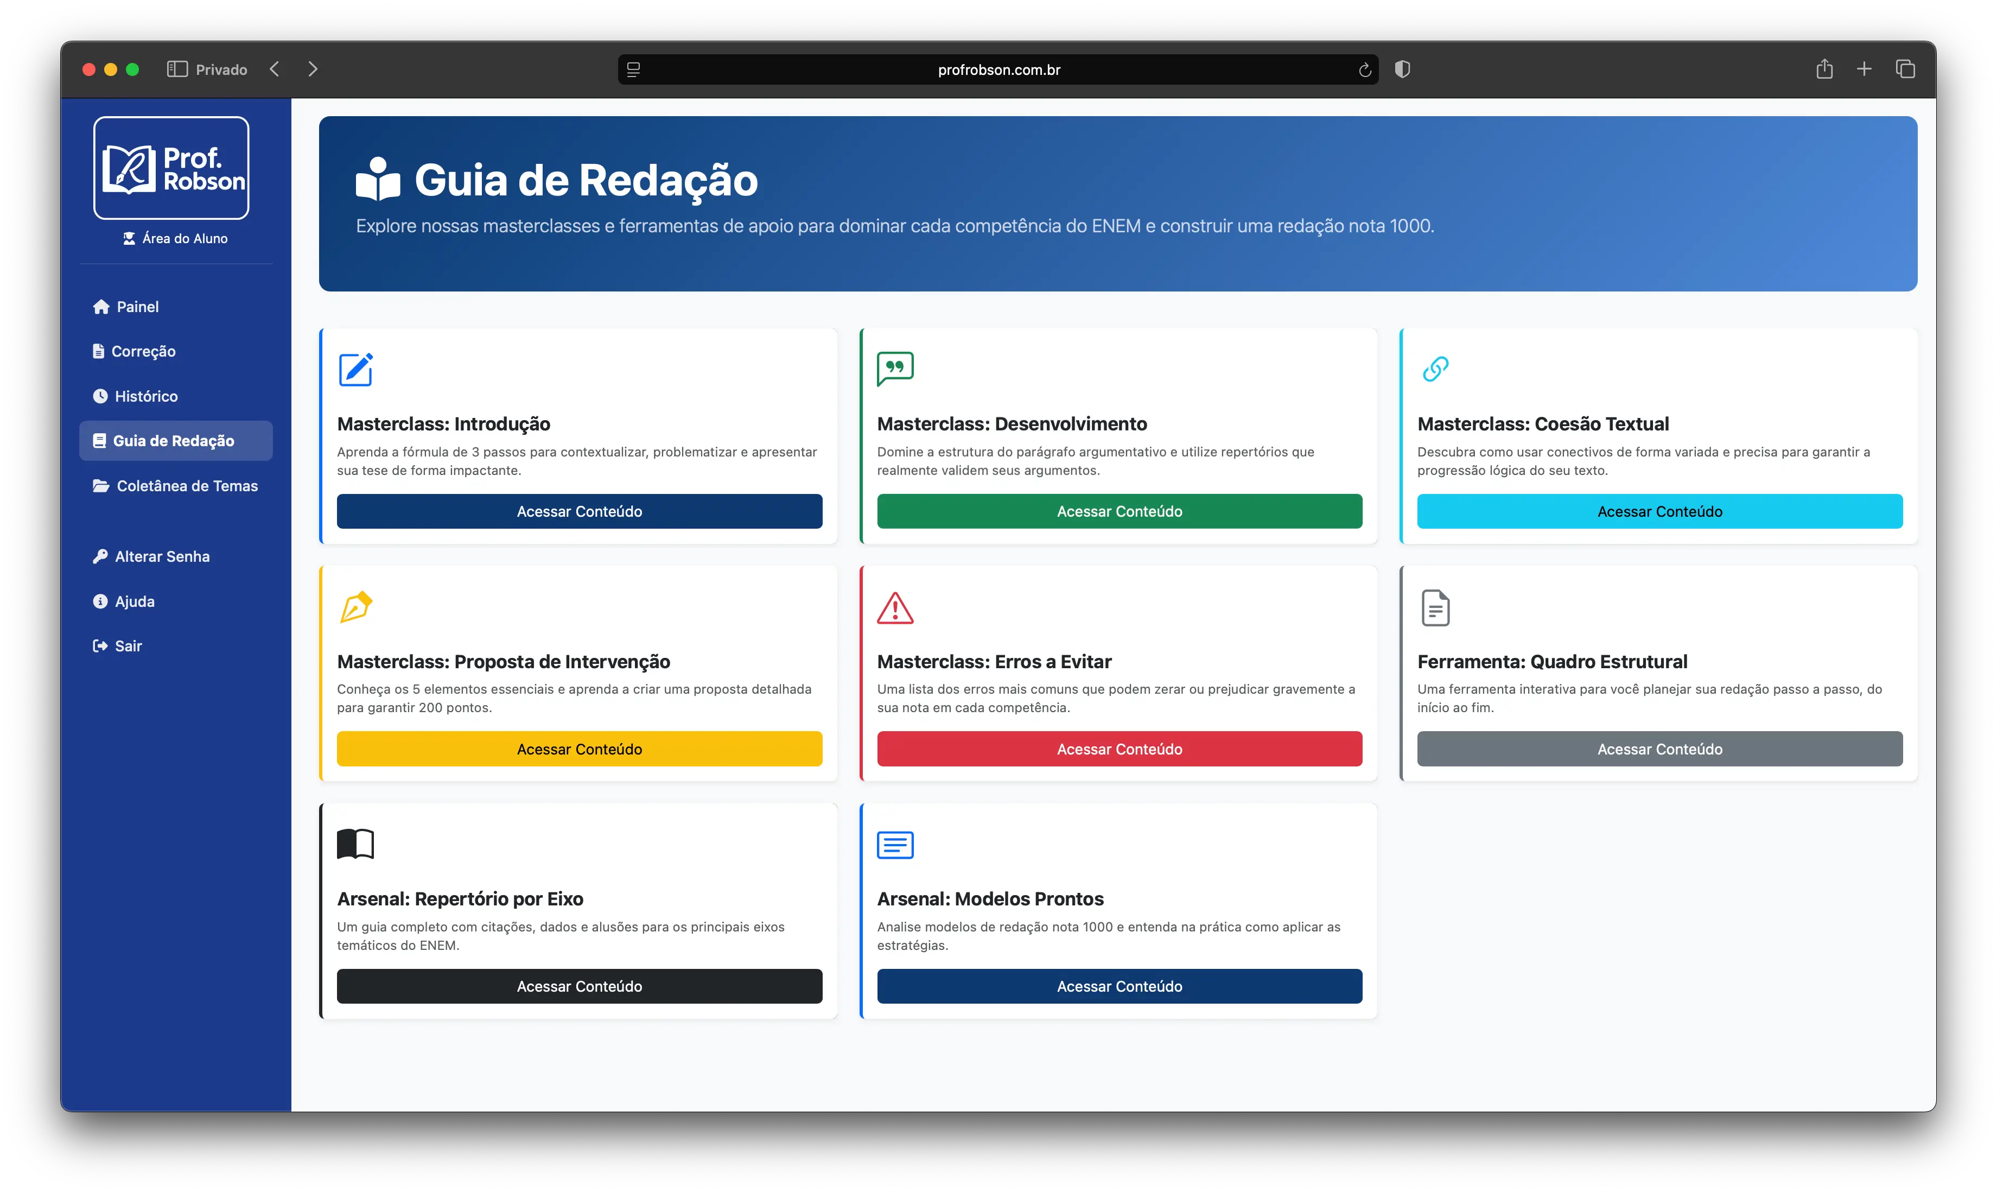Screen dimensions: 1997x1192
Task: Open the Ajuda menu item
Action: point(176,601)
